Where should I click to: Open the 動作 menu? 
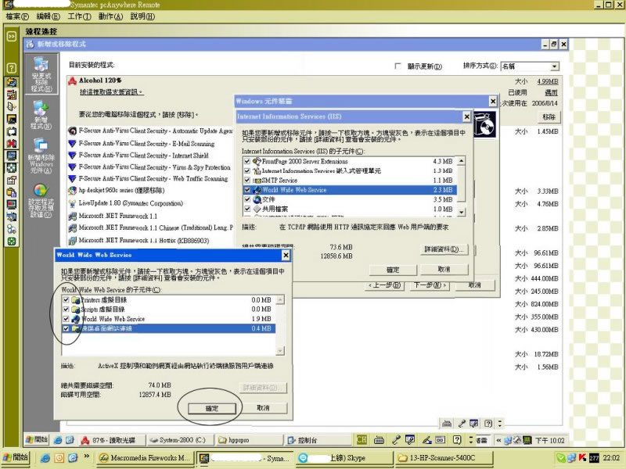tap(110, 16)
